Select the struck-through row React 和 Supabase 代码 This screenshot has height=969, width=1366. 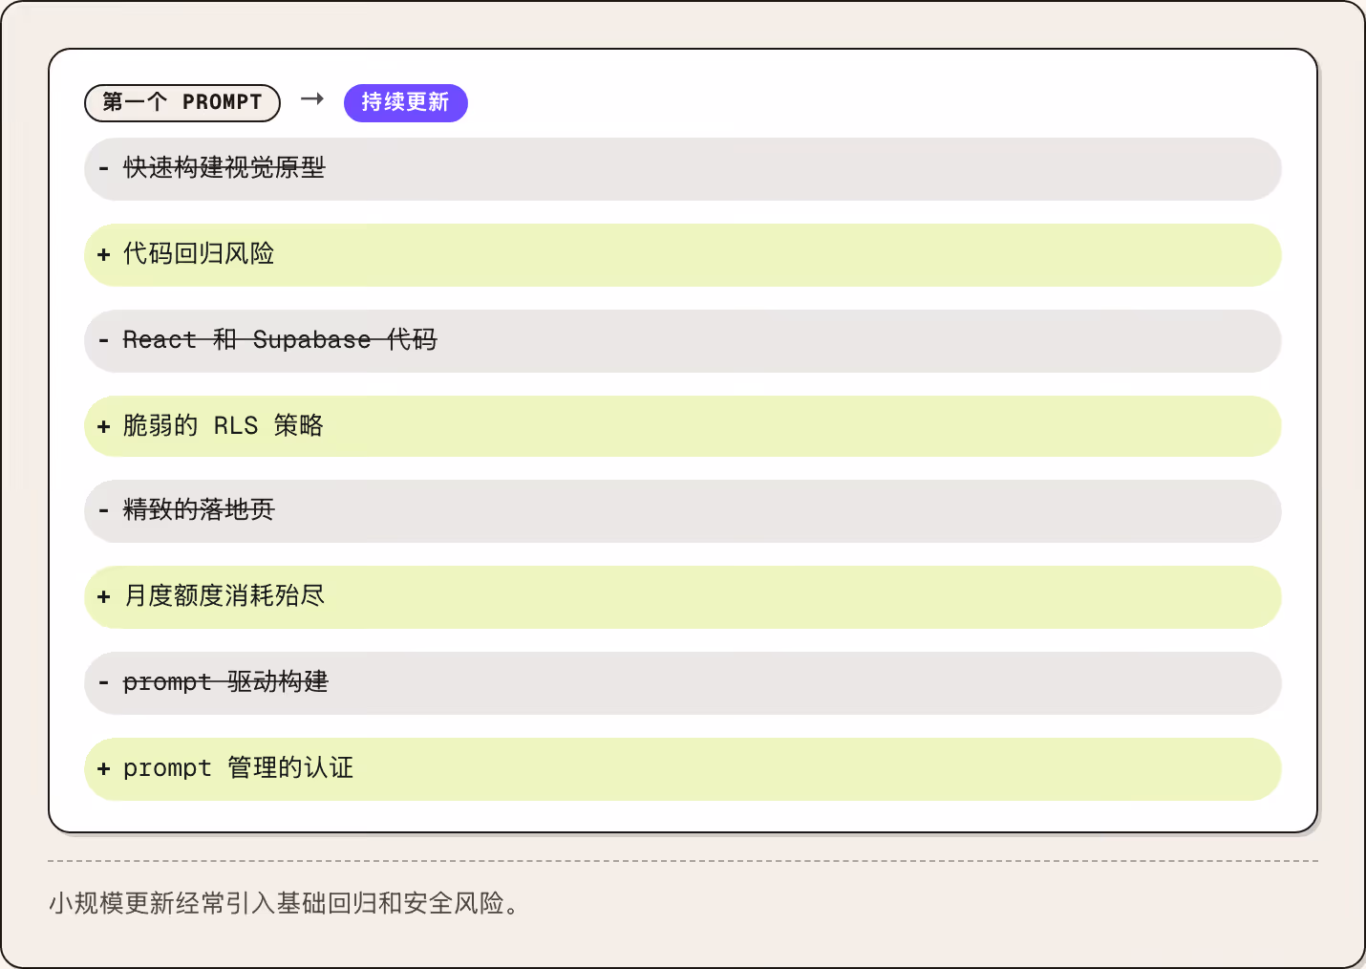(682, 340)
